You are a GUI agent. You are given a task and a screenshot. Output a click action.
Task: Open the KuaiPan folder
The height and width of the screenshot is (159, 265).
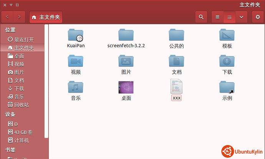click(x=76, y=35)
